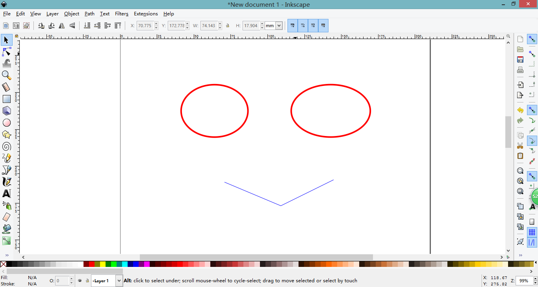The width and height of the screenshot is (538, 287).
Task: Select the Zoom tool in toolbox
Action: point(7,75)
